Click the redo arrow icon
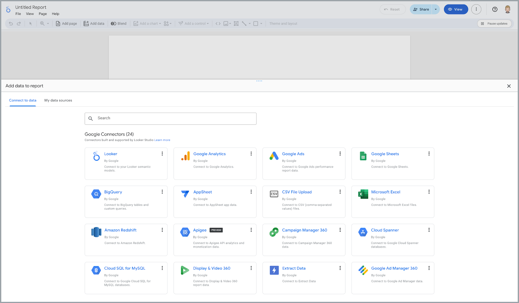This screenshot has height=303, width=519. (19, 24)
